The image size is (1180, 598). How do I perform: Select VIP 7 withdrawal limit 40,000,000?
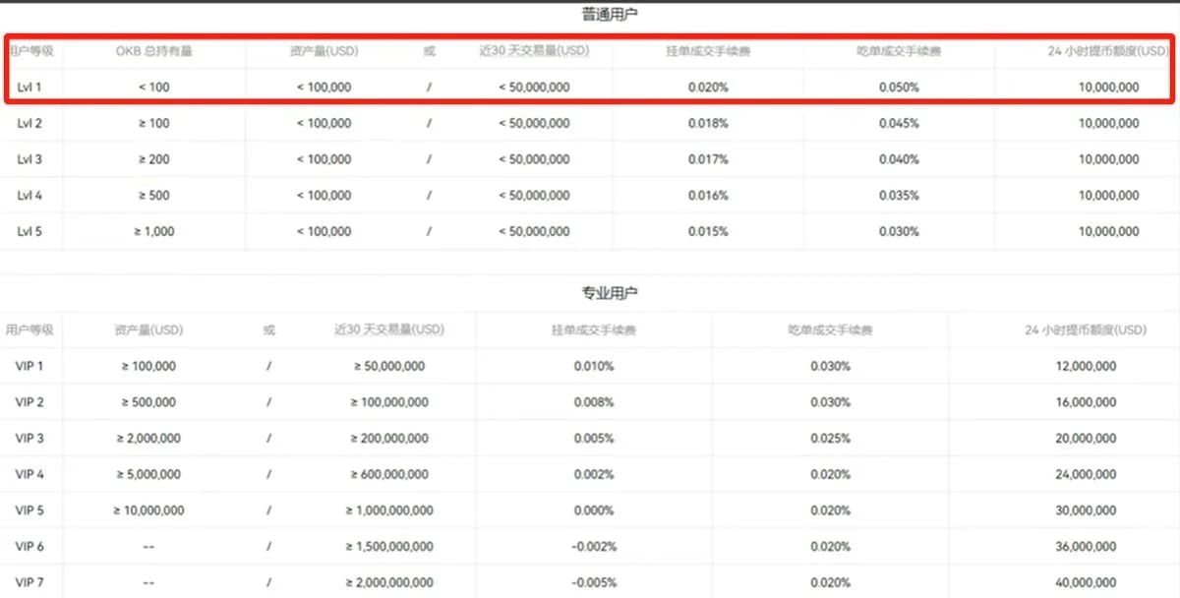click(1085, 583)
